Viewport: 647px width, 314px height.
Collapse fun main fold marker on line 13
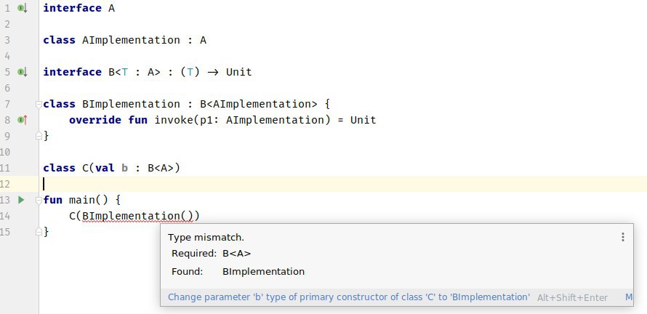pos(39,201)
